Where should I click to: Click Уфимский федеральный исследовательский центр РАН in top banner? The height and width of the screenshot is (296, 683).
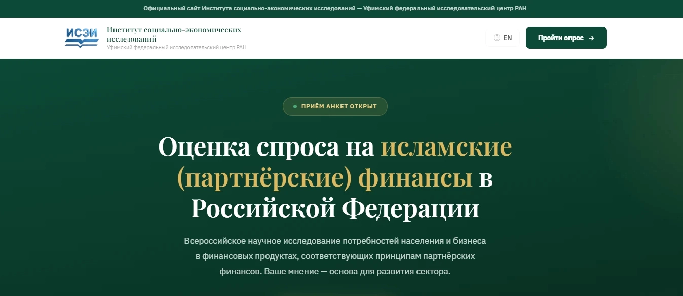click(445, 9)
